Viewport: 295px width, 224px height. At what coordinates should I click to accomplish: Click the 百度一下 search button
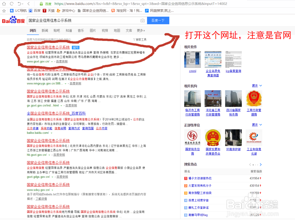pyautogui.click(x=159, y=20)
